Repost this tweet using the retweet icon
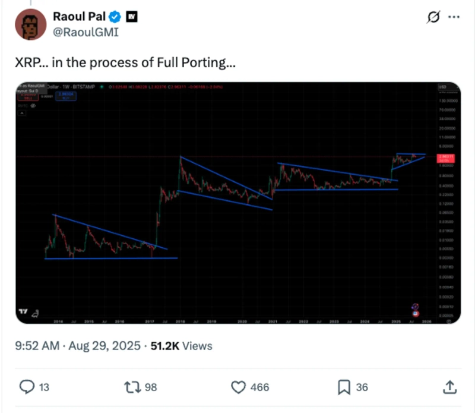 pos(132,387)
